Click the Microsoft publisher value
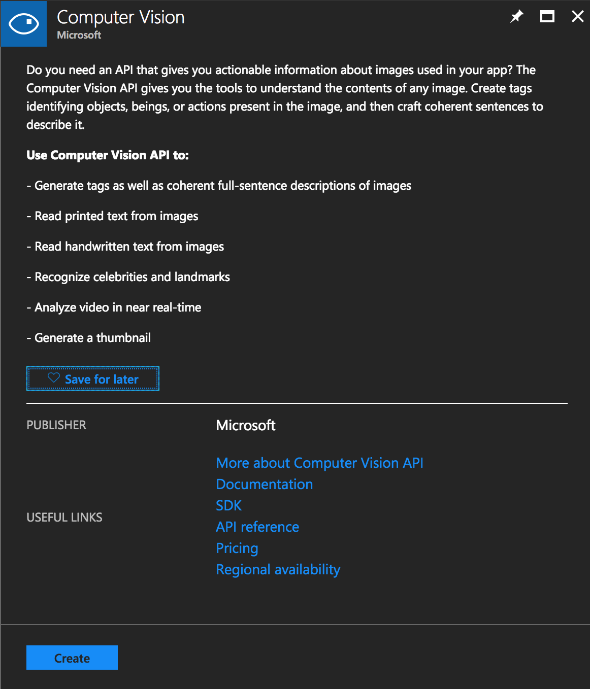This screenshot has width=590, height=689. 246,425
